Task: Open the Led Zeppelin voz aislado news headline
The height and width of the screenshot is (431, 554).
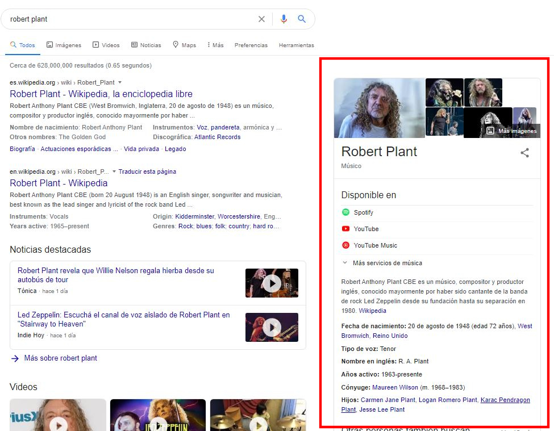Action: 124,320
